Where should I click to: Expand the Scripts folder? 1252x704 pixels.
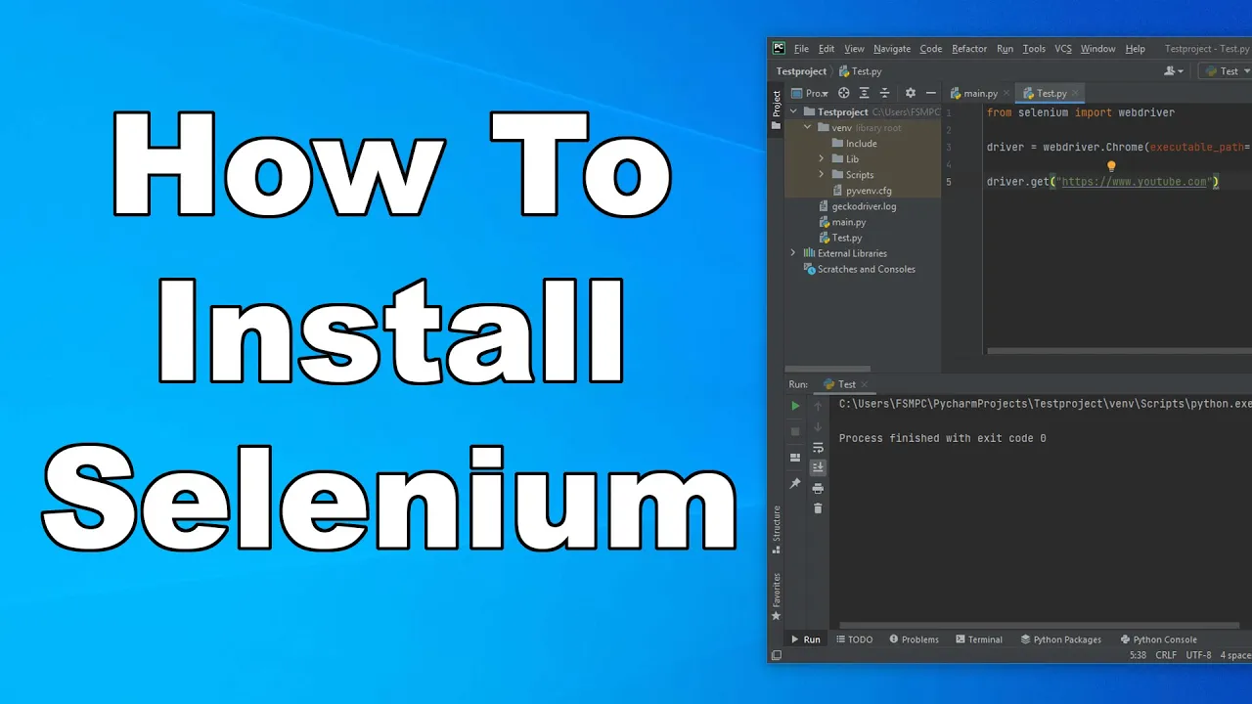pyautogui.click(x=822, y=175)
